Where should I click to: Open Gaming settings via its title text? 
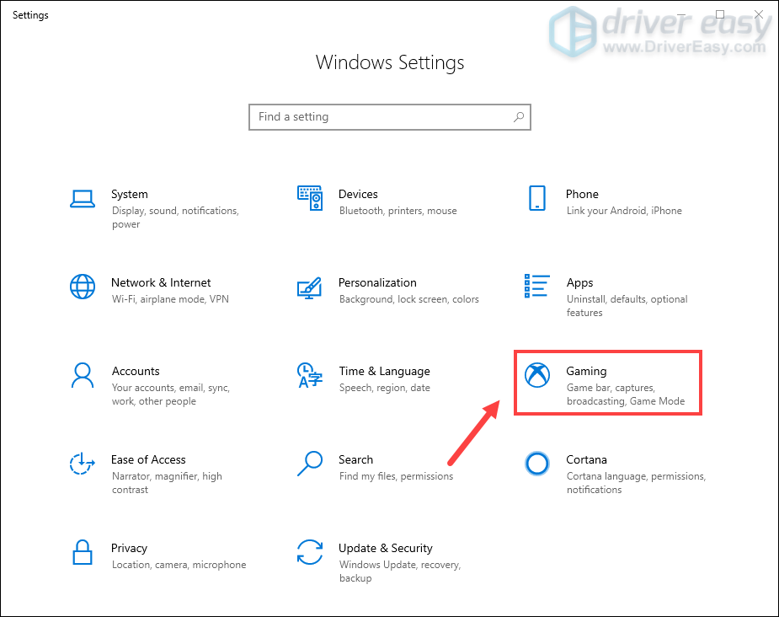pyautogui.click(x=586, y=371)
